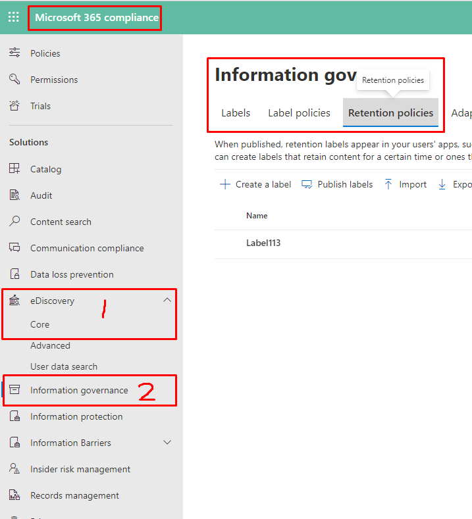Switch to the Label policies tab

tap(299, 113)
